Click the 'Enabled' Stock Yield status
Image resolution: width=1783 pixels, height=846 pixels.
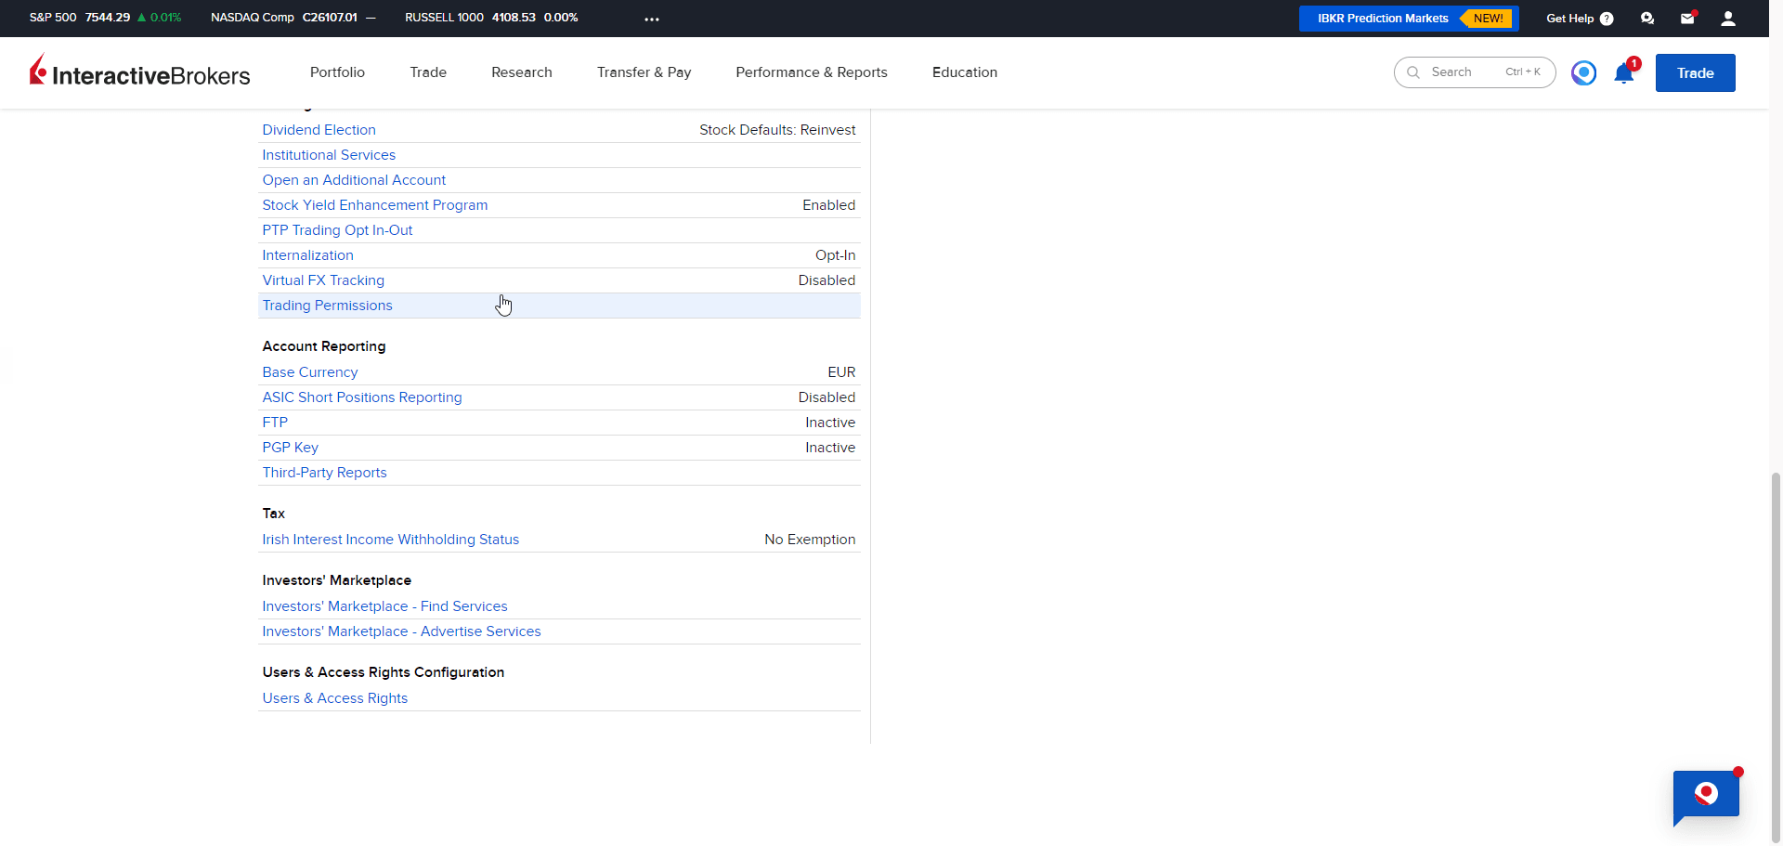[x=828, y=205]
